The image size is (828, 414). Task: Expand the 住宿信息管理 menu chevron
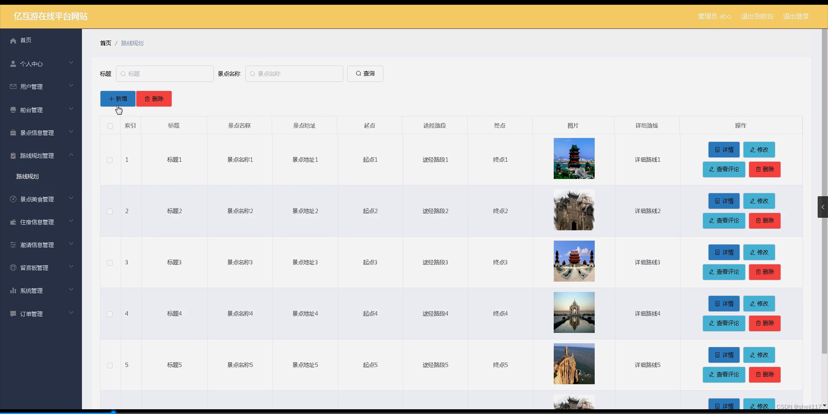[x=71, y=221]
